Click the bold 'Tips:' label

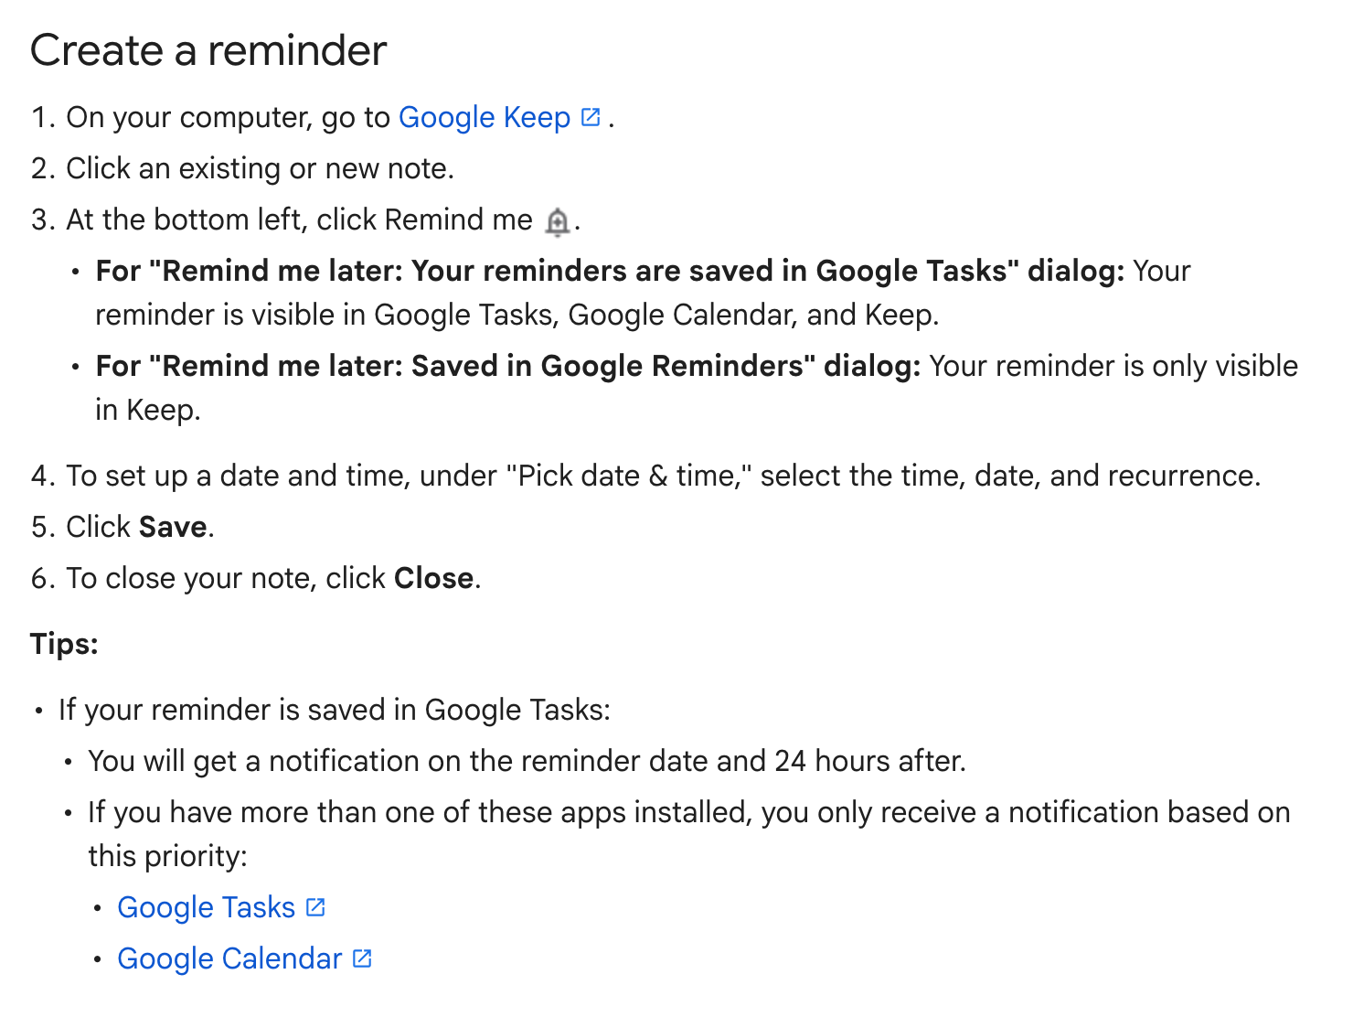[x=64, y=644]
